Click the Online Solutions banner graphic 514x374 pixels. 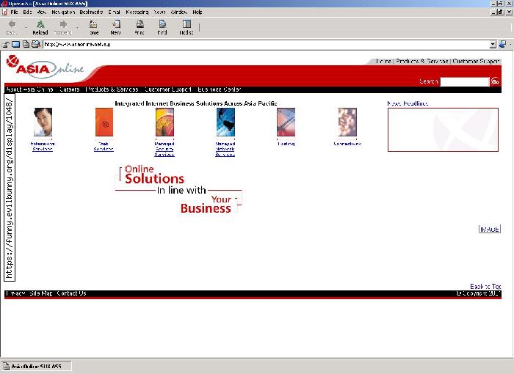(x=178, y=190)
